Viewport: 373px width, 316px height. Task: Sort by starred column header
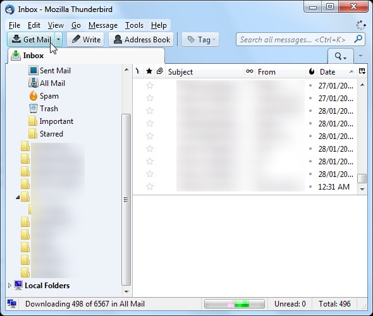click(x=149, y=71)
